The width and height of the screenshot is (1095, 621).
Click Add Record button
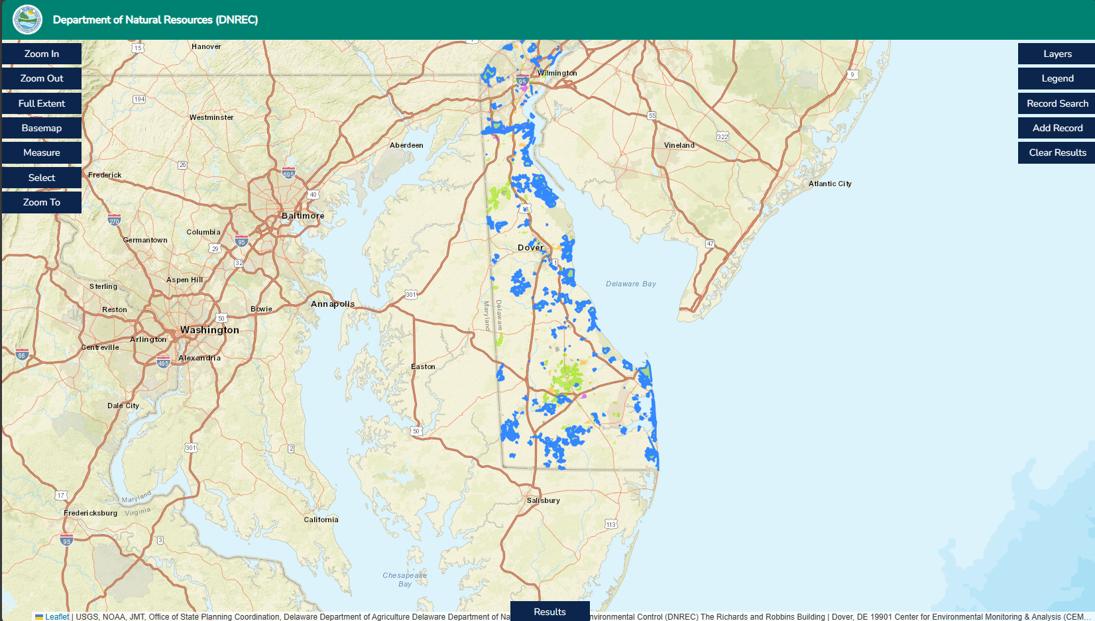pos(1057,128)
